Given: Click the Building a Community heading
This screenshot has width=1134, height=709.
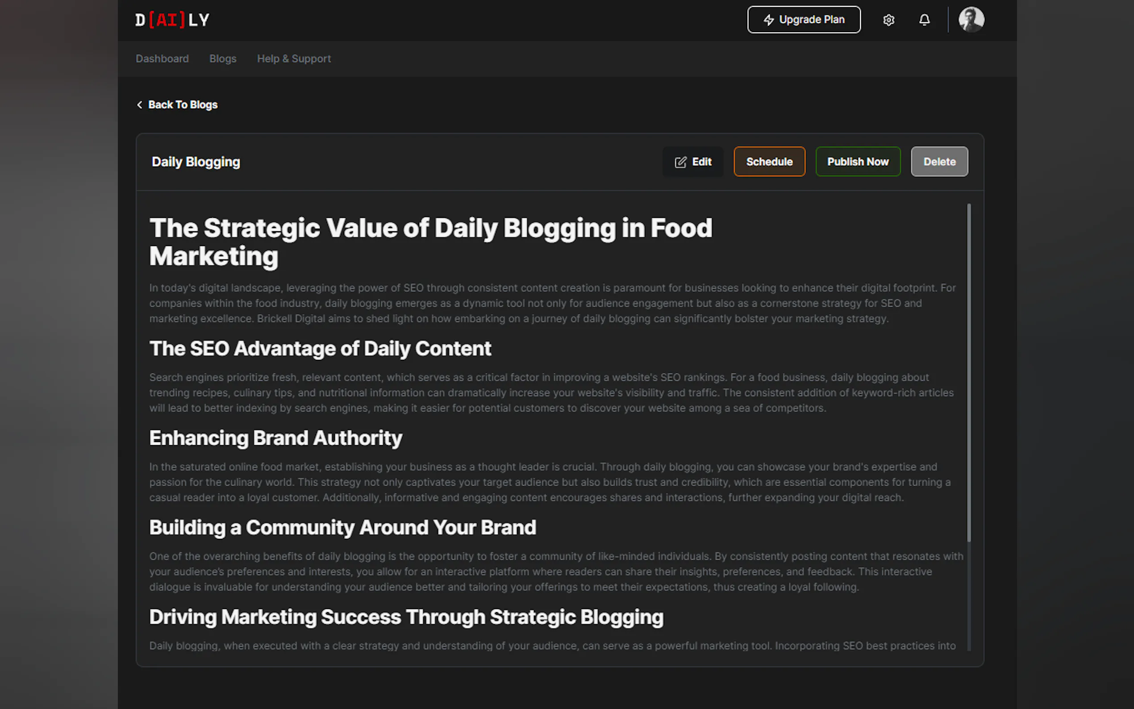Looking at the screenshot, I should click(343, 528).
